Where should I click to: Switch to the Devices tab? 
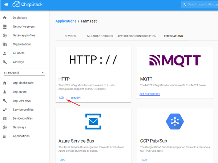click(x=70, y=36)
